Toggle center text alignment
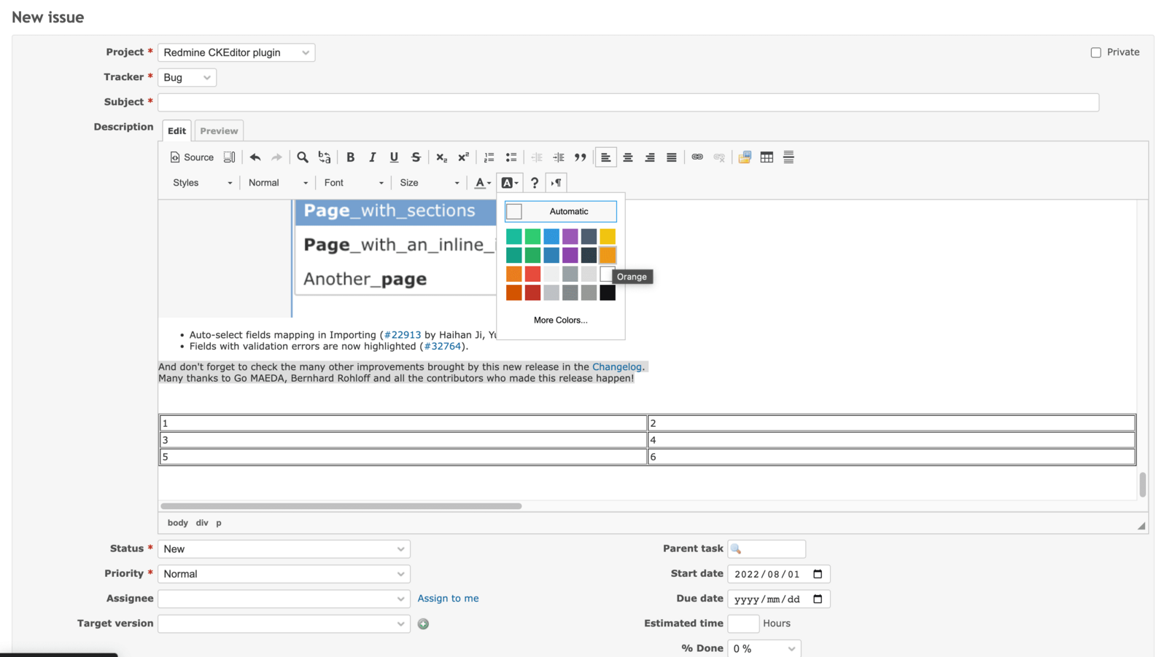This screenshot has height=657, width=1167. tap(628, 157)
